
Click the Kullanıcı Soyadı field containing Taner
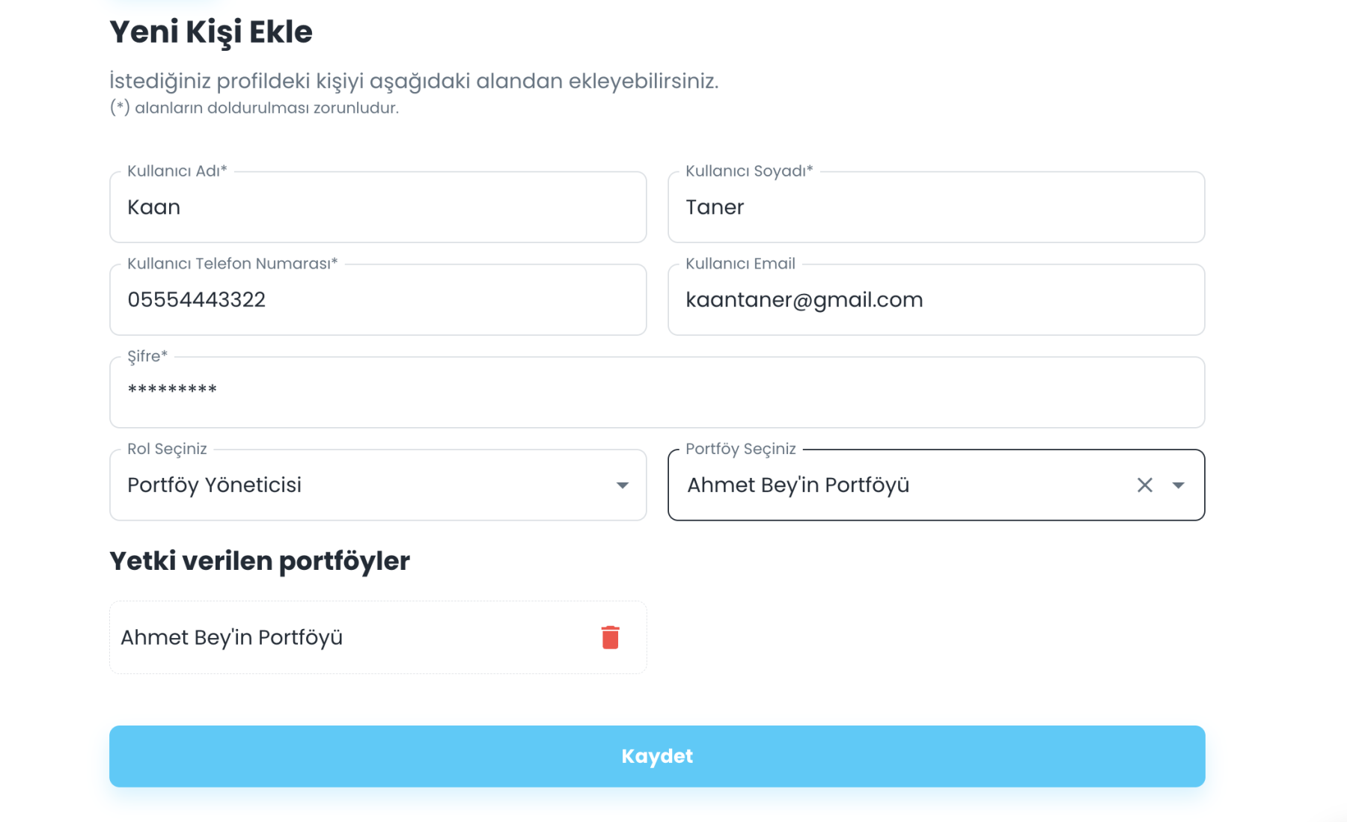click(936, 207)
